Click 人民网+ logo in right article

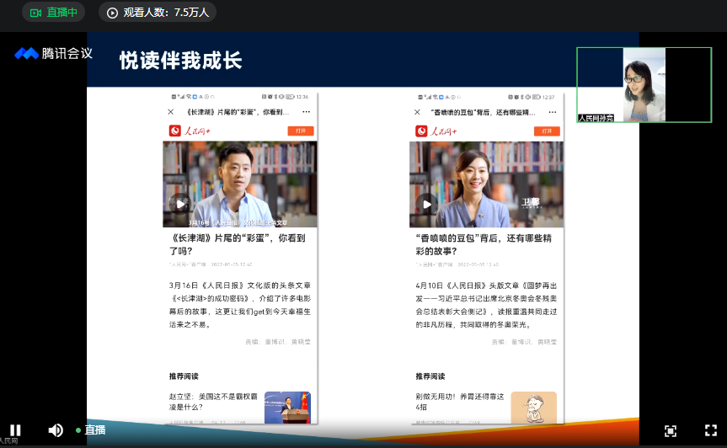[x=436, y=131]
